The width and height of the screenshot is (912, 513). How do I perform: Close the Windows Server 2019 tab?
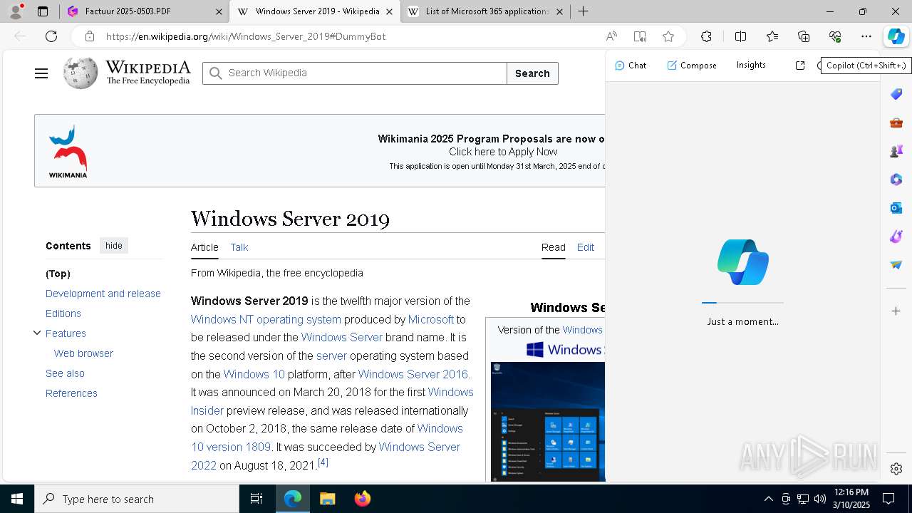click(x=389, y=11)
